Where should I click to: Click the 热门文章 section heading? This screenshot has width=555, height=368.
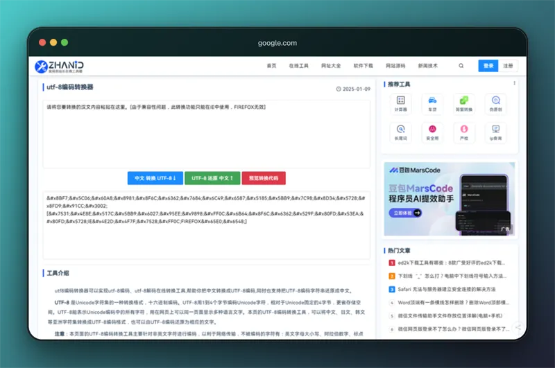click(399, 250)
